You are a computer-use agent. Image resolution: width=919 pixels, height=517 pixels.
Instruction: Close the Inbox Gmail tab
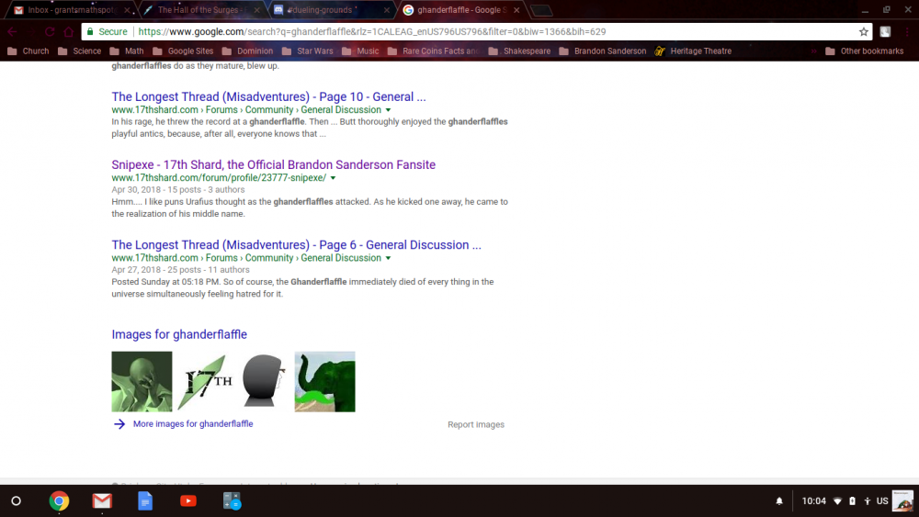point(127,10)
